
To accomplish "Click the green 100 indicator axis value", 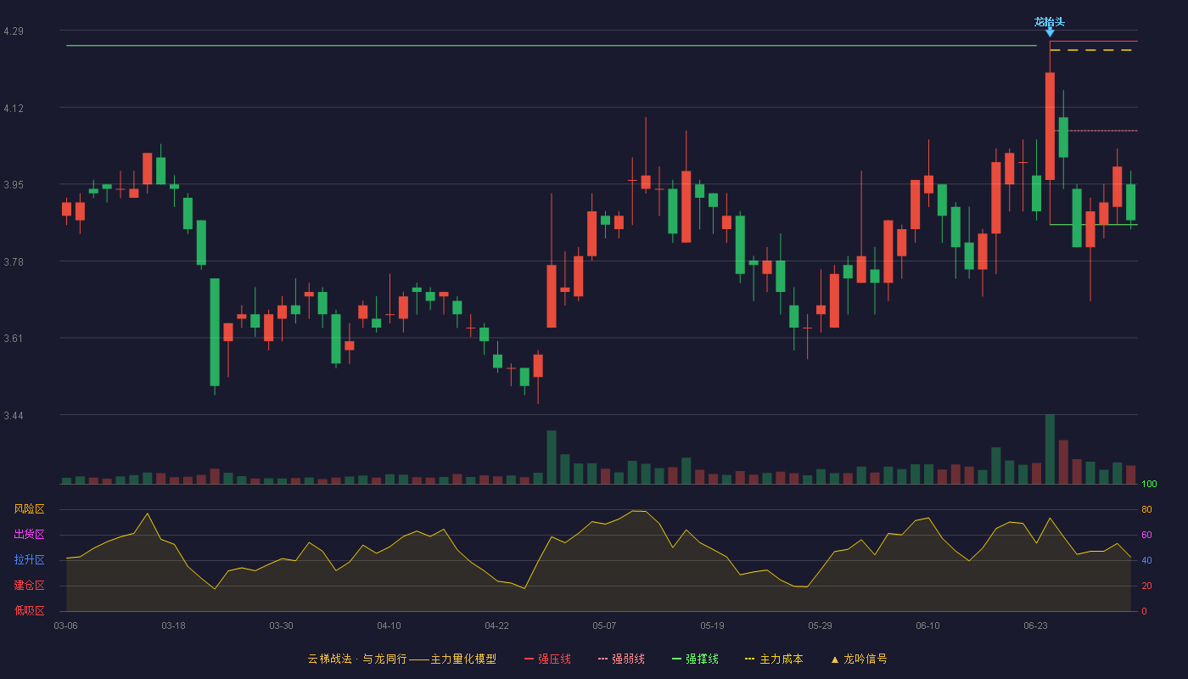I will (1149, 485).
